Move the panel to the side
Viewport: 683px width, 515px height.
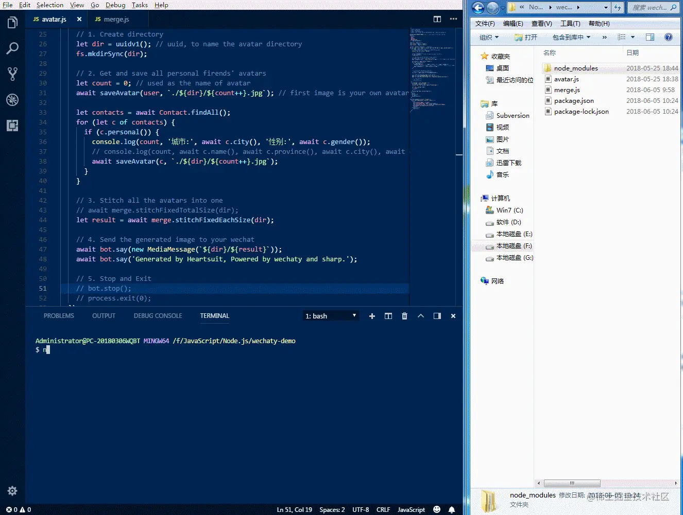[437, 316]
